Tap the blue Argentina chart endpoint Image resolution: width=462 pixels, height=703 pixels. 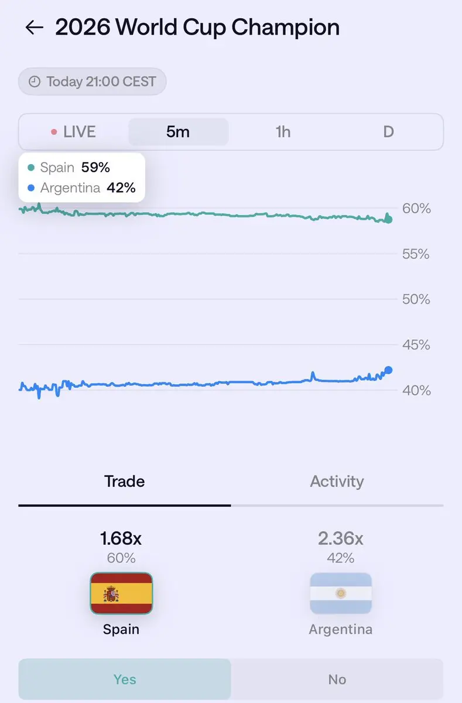(x=388, y=370)
